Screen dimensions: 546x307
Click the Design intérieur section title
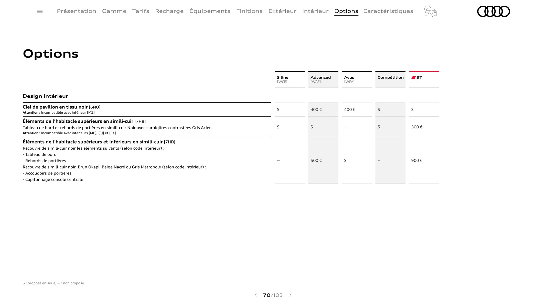tap(45, 96)
